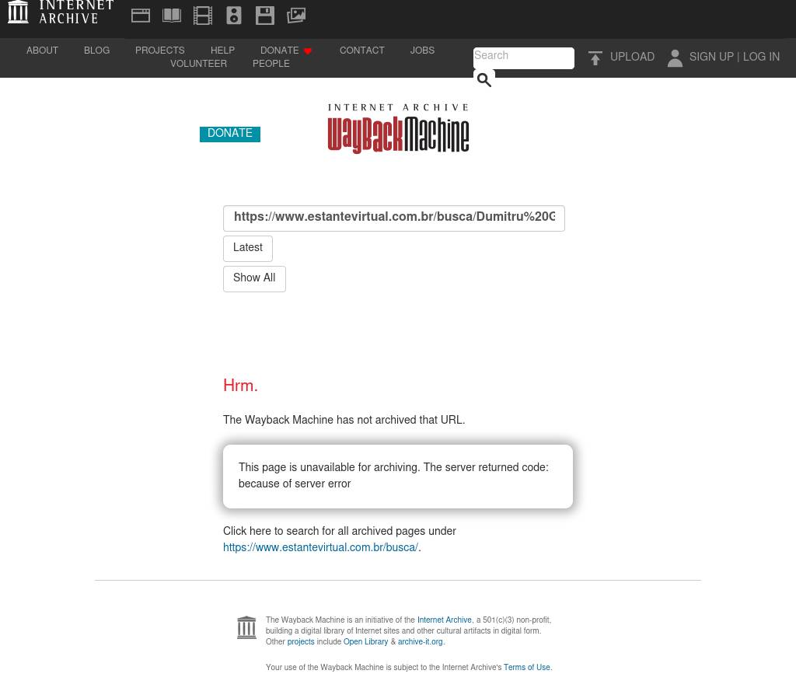Open the Web archive icon
Screen dimensions: 796x674
pos(141,16)
